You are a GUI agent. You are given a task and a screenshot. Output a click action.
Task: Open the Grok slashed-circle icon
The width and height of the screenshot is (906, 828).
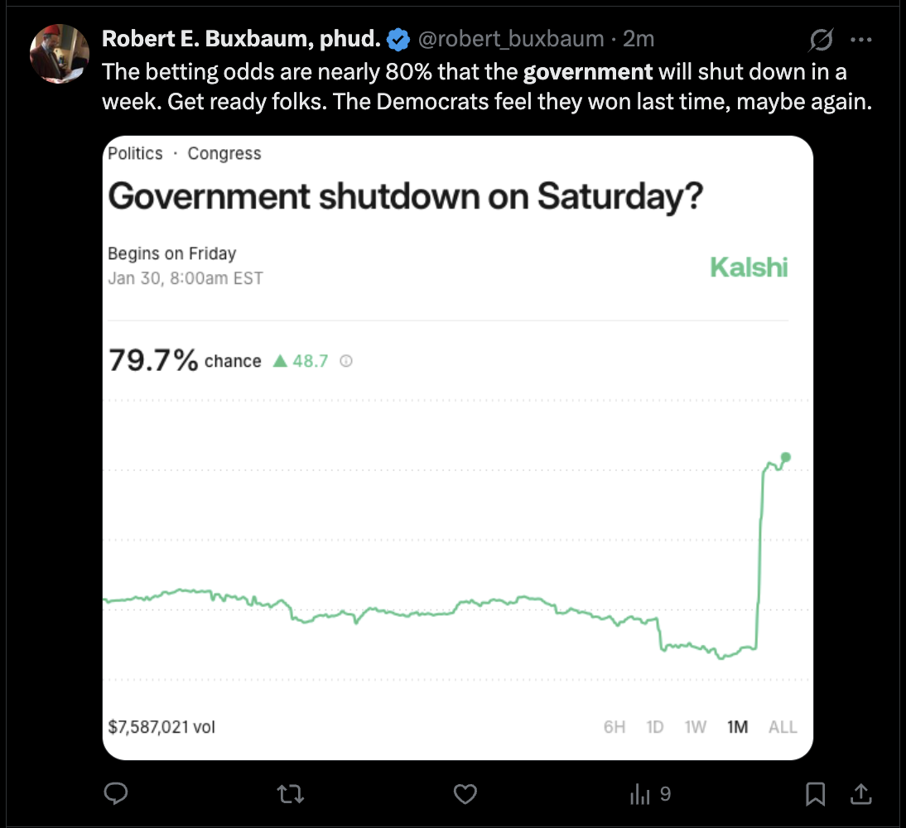(x=822, y=39)
